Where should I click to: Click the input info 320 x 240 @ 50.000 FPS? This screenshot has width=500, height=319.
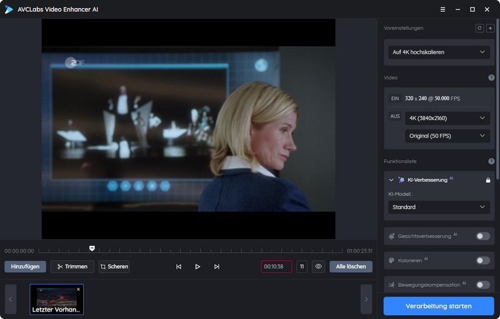[432, 98]
